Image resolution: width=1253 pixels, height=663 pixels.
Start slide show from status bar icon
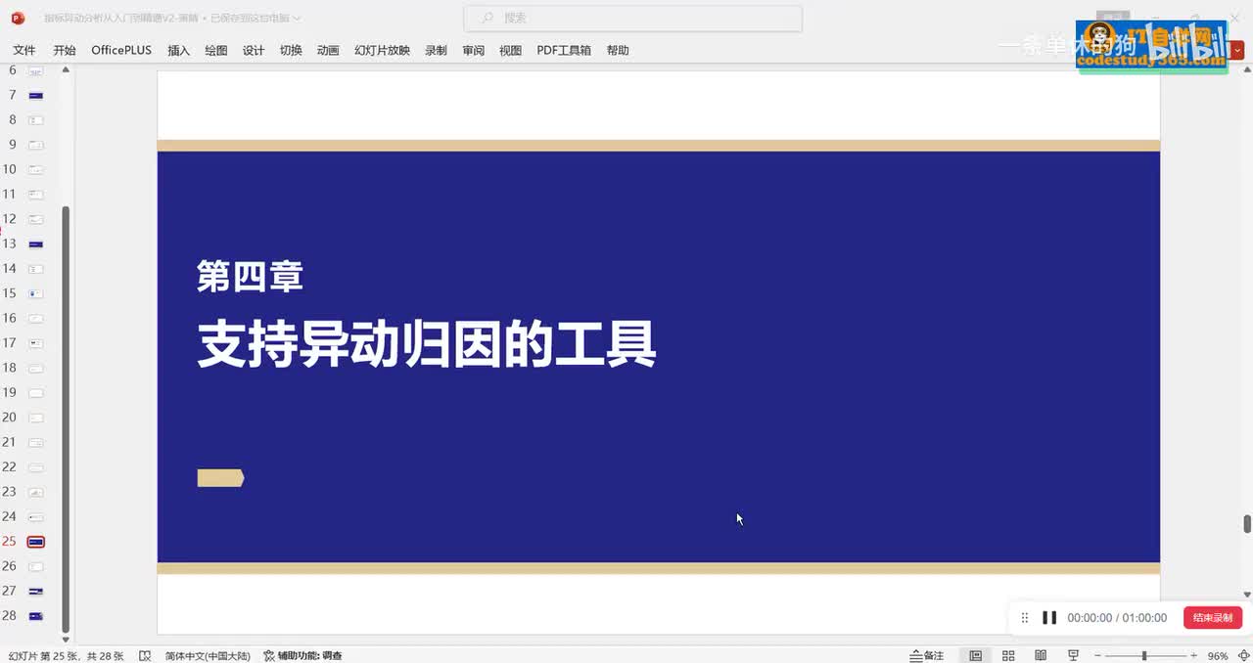[x=1073, y=655]
